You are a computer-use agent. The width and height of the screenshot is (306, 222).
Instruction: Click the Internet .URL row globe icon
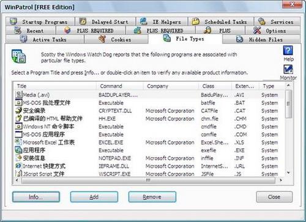[19, 166]
